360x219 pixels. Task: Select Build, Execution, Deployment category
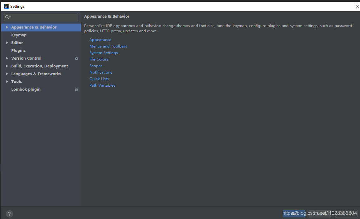pos(41,66)
